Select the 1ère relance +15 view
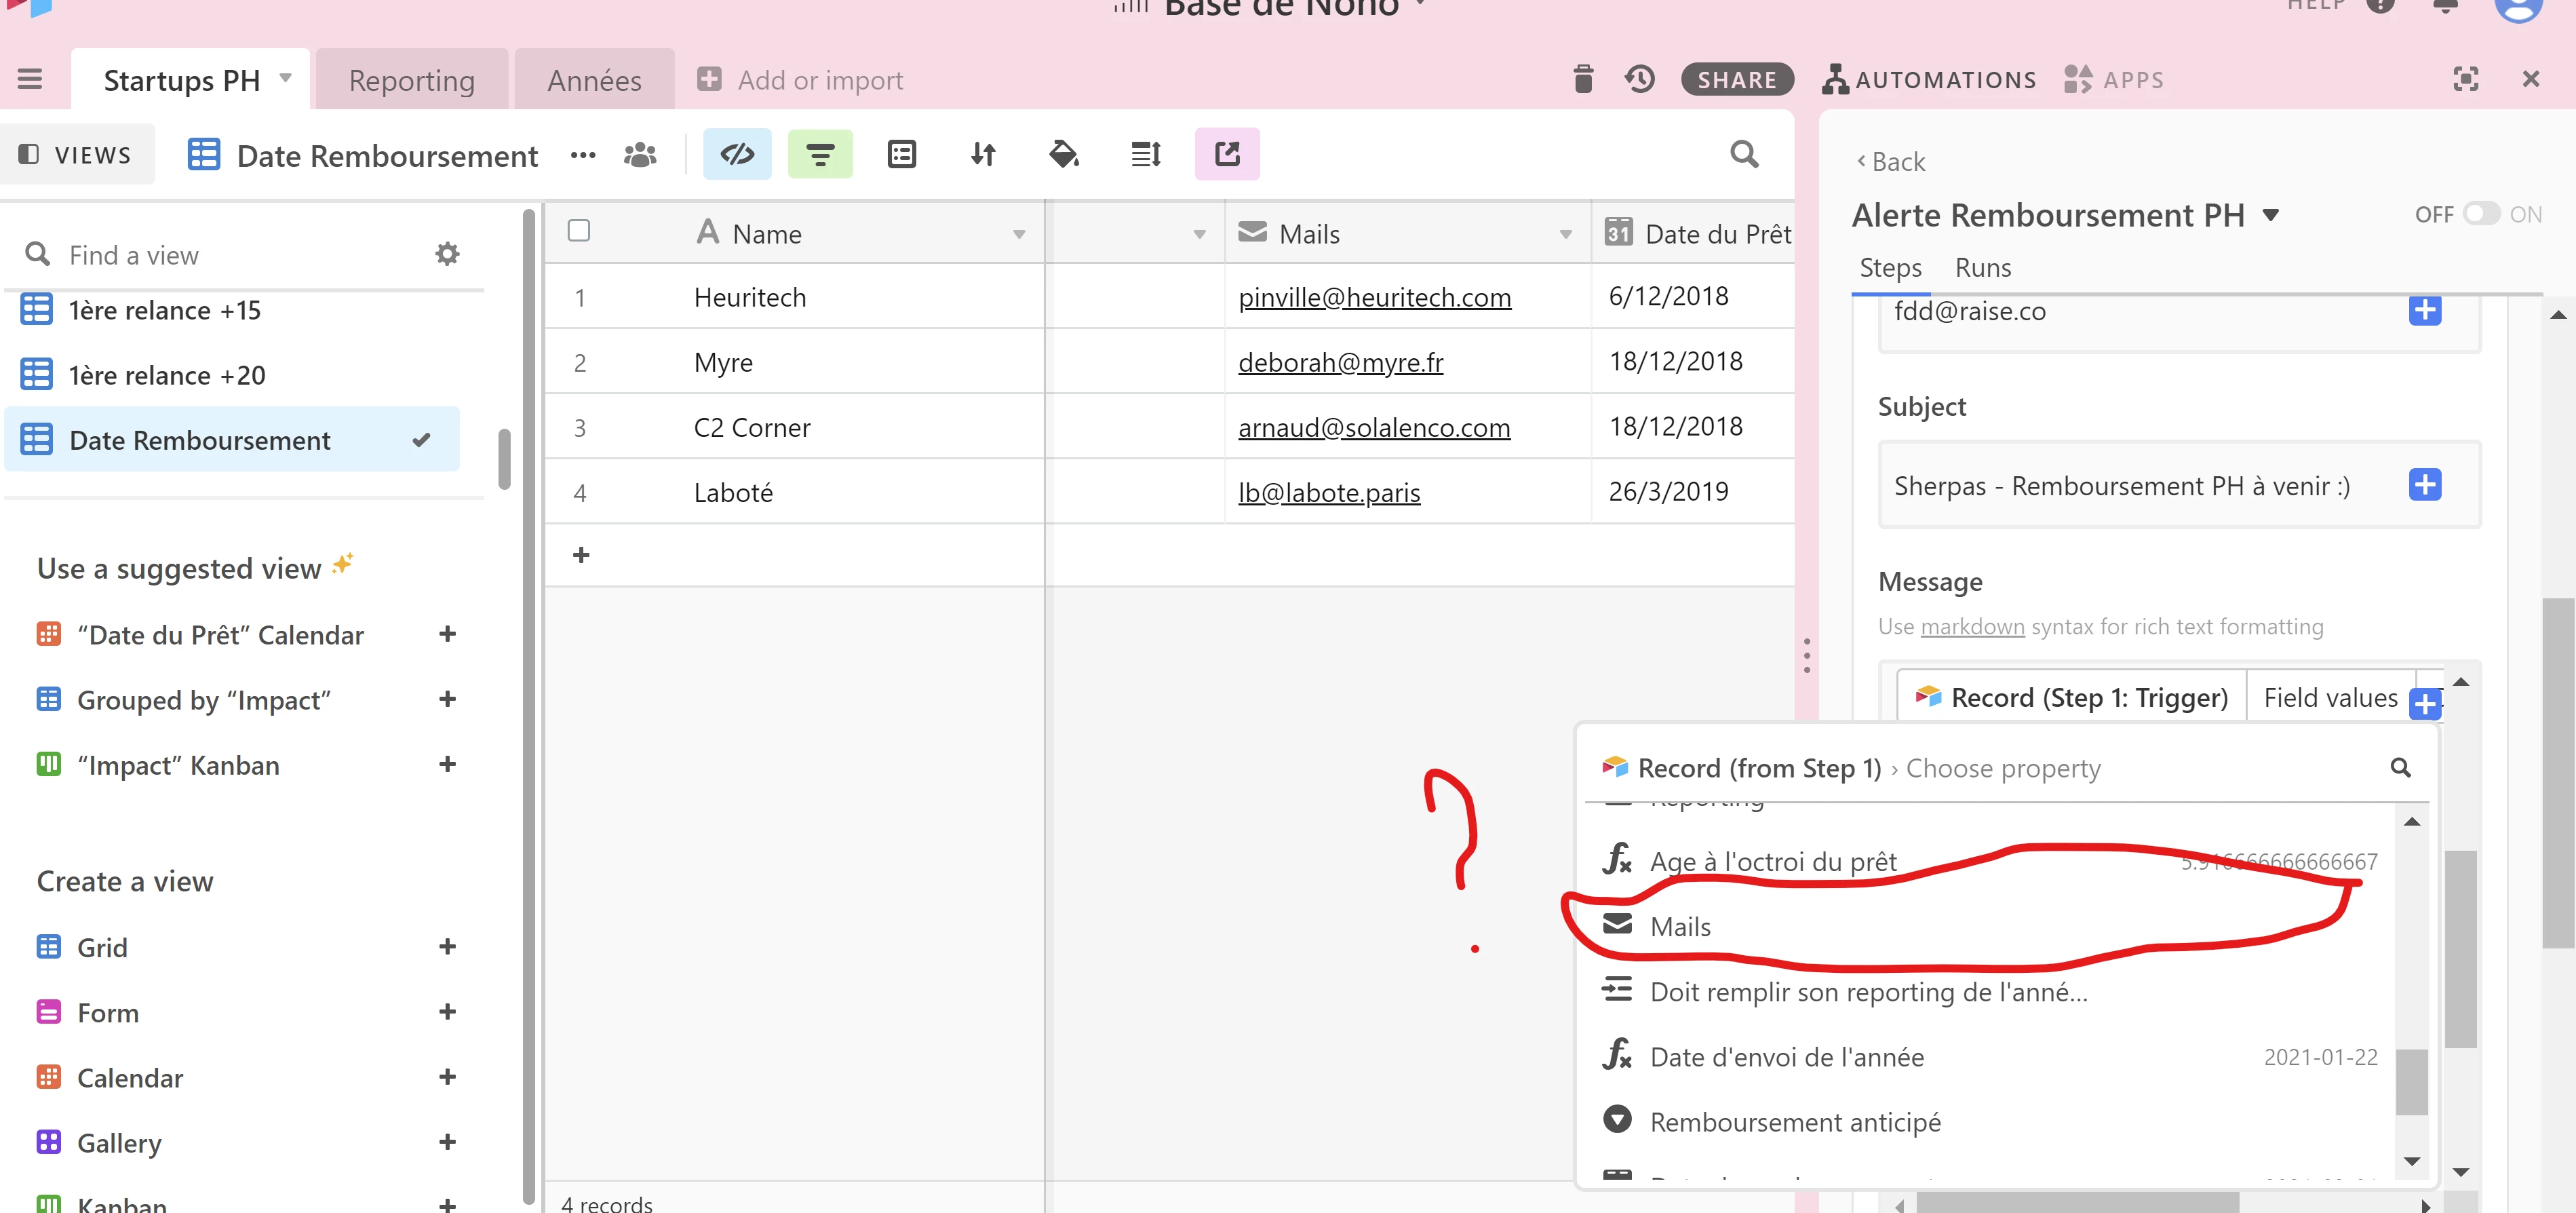 pos(232,311)
